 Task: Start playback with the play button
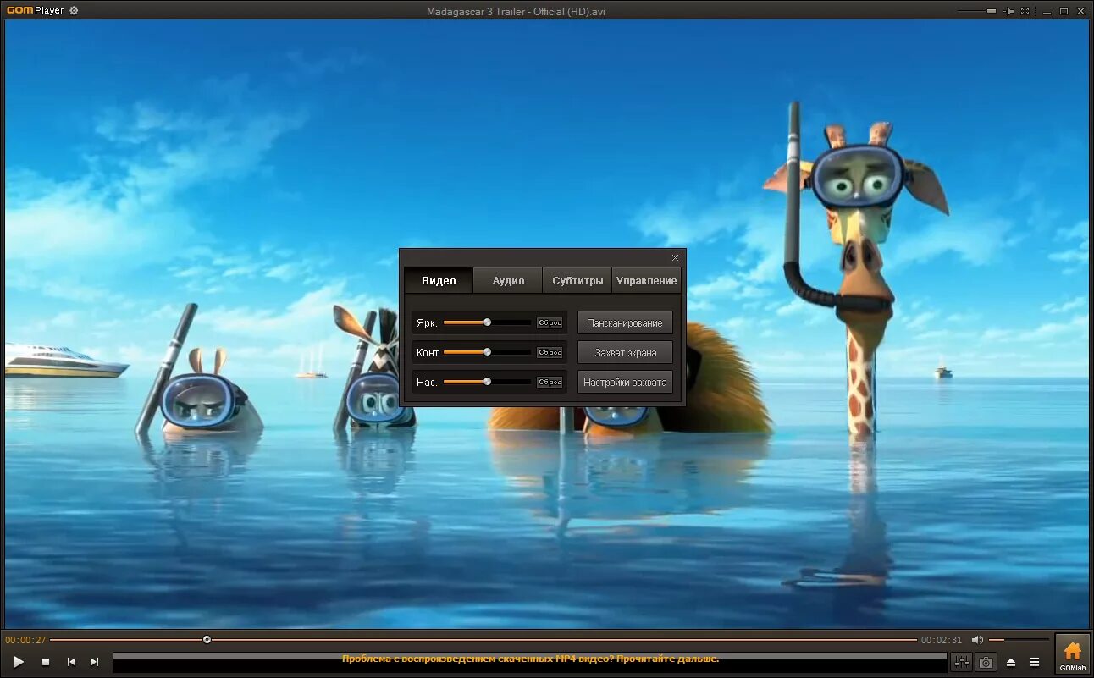pyautogui.click(x=18, y=662)
